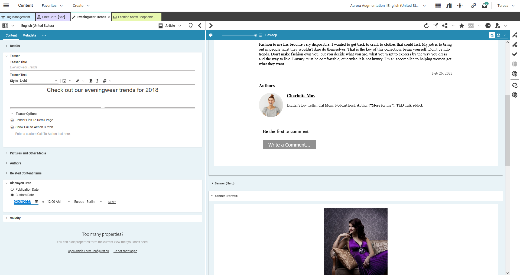The height and width of the screenshot is (275, 520).
Task: Click the Open Article Form Configuration link
Action: [88, 251]
